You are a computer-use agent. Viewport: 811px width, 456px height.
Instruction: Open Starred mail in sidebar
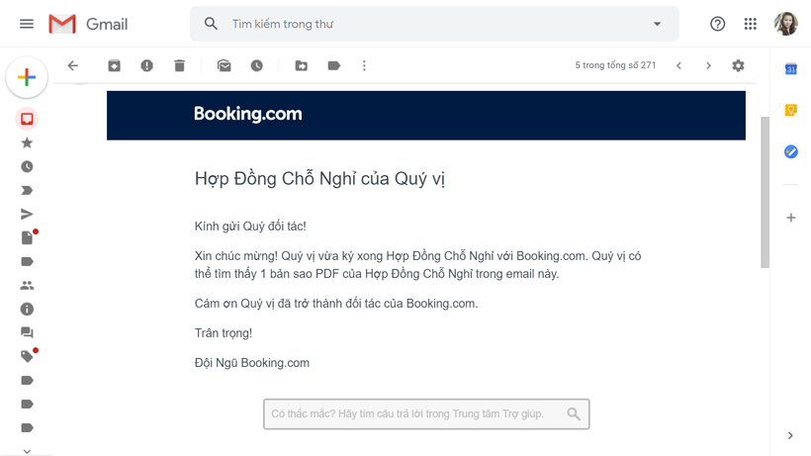tap(27, 142)
